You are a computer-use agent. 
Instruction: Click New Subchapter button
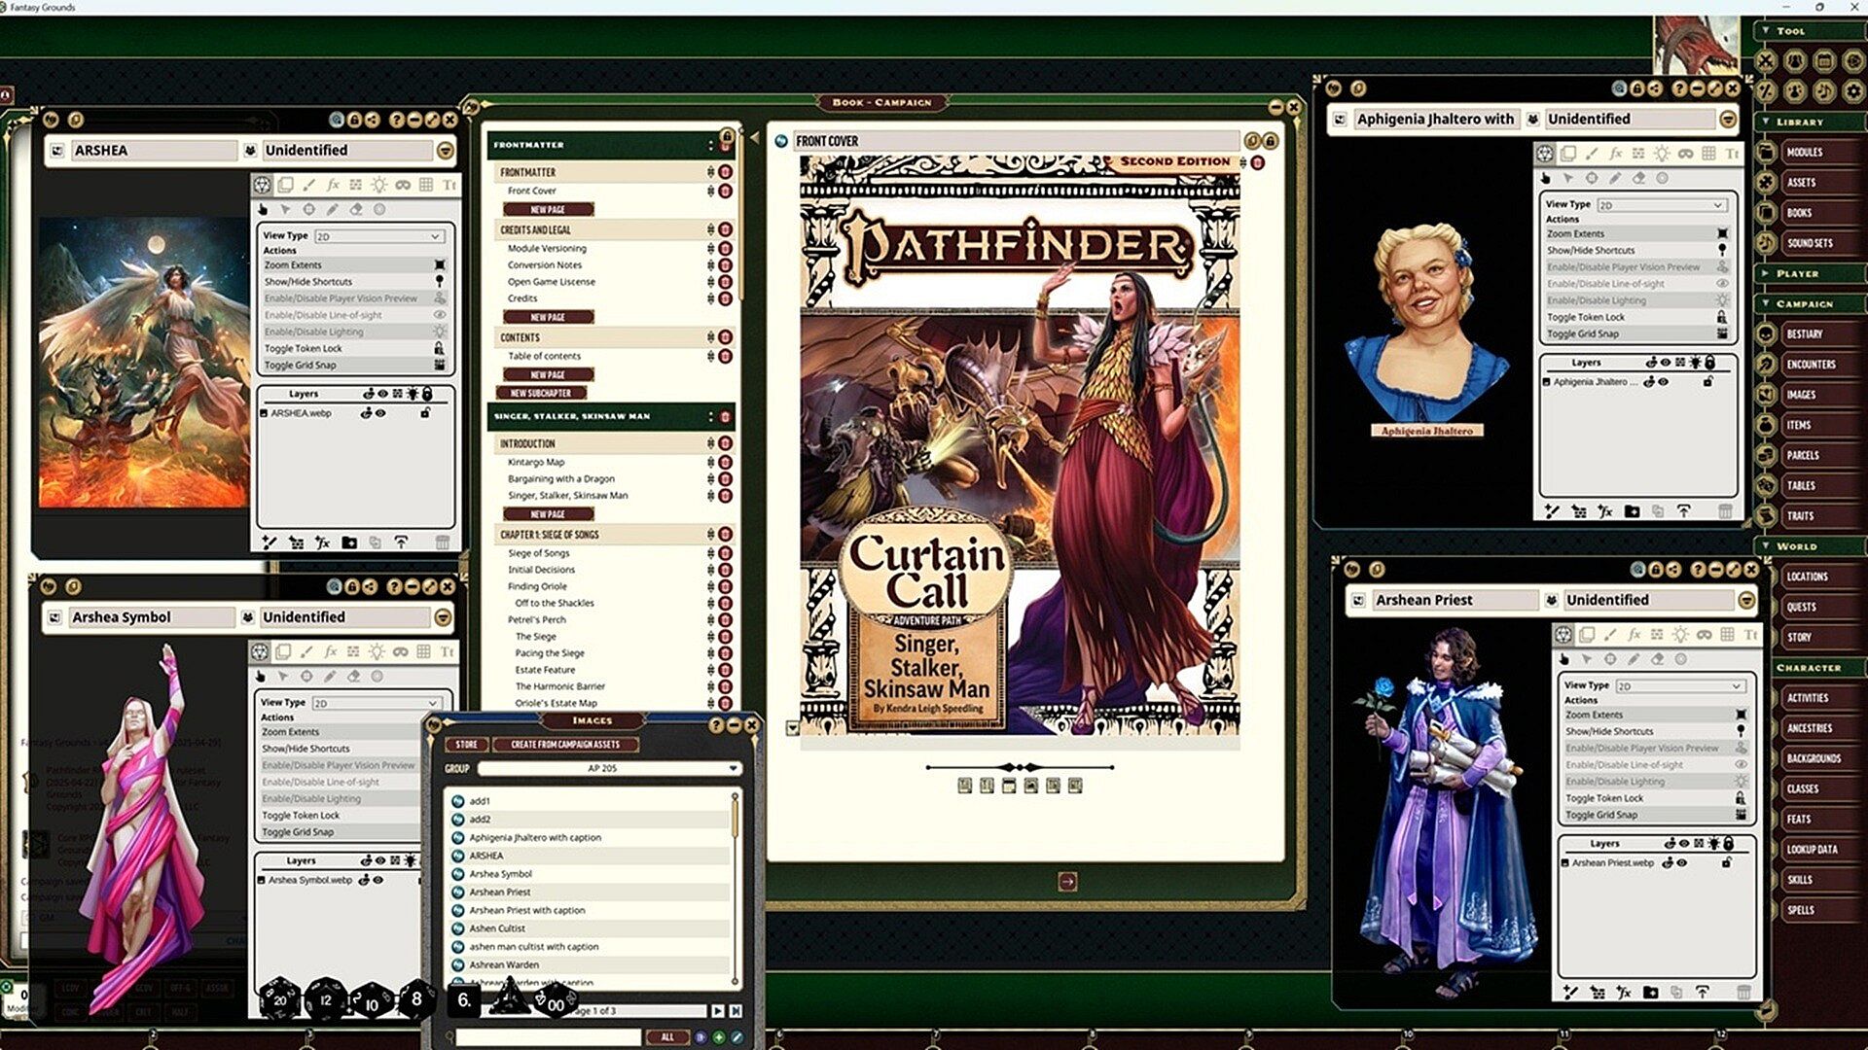pos(541,393)
